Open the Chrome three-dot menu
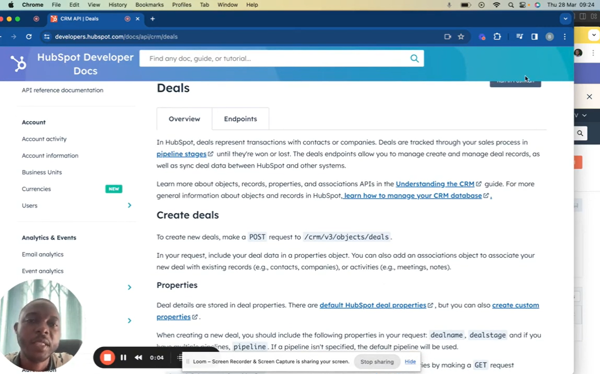 [565, 37]
